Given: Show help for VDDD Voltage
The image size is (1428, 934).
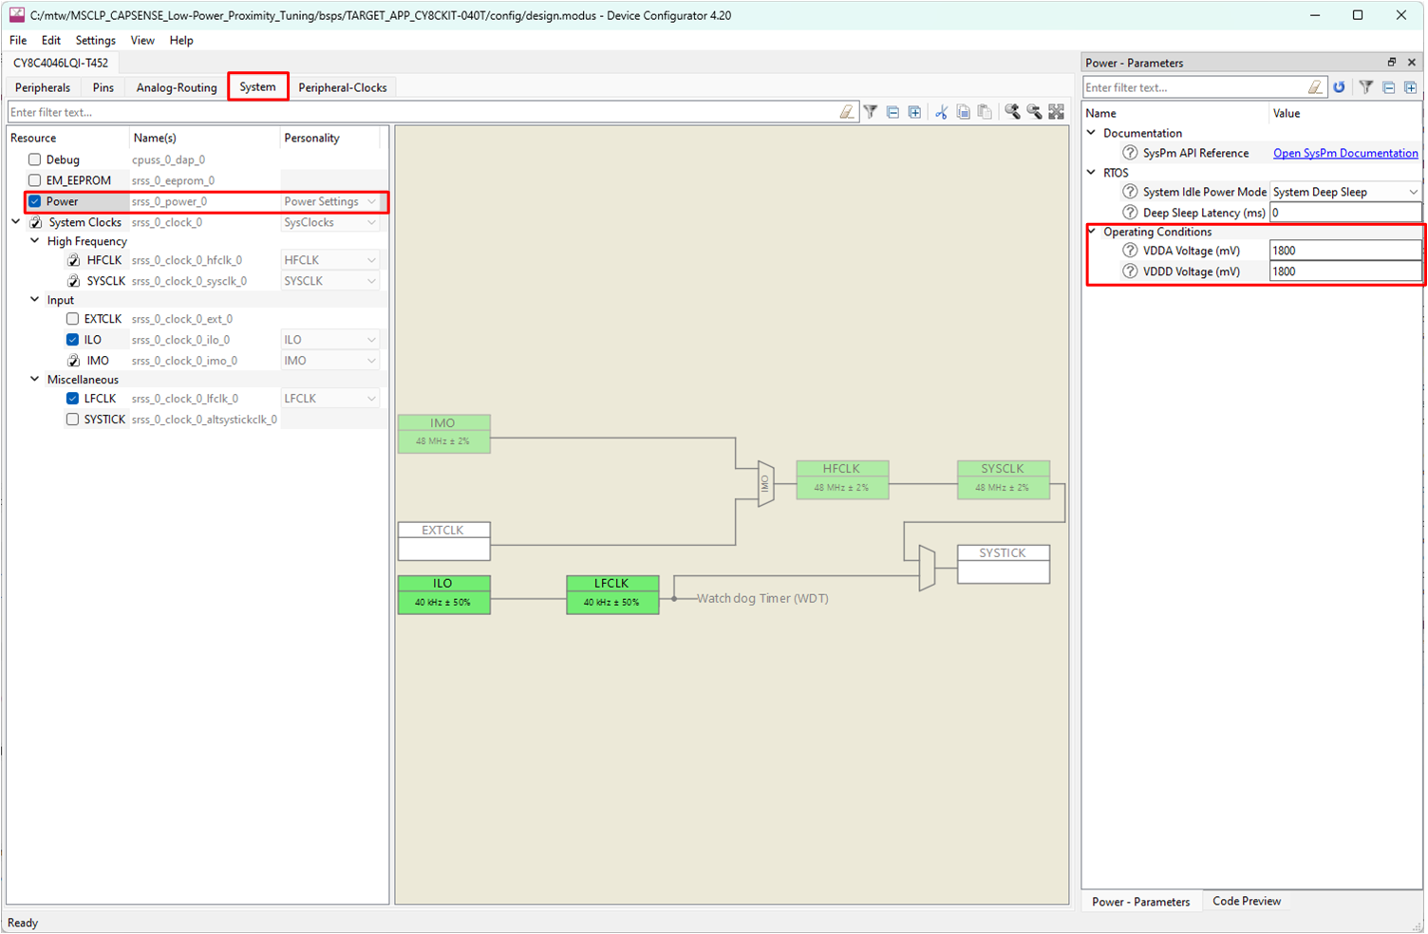Looking at the screenshot, I should point(1130,271).
